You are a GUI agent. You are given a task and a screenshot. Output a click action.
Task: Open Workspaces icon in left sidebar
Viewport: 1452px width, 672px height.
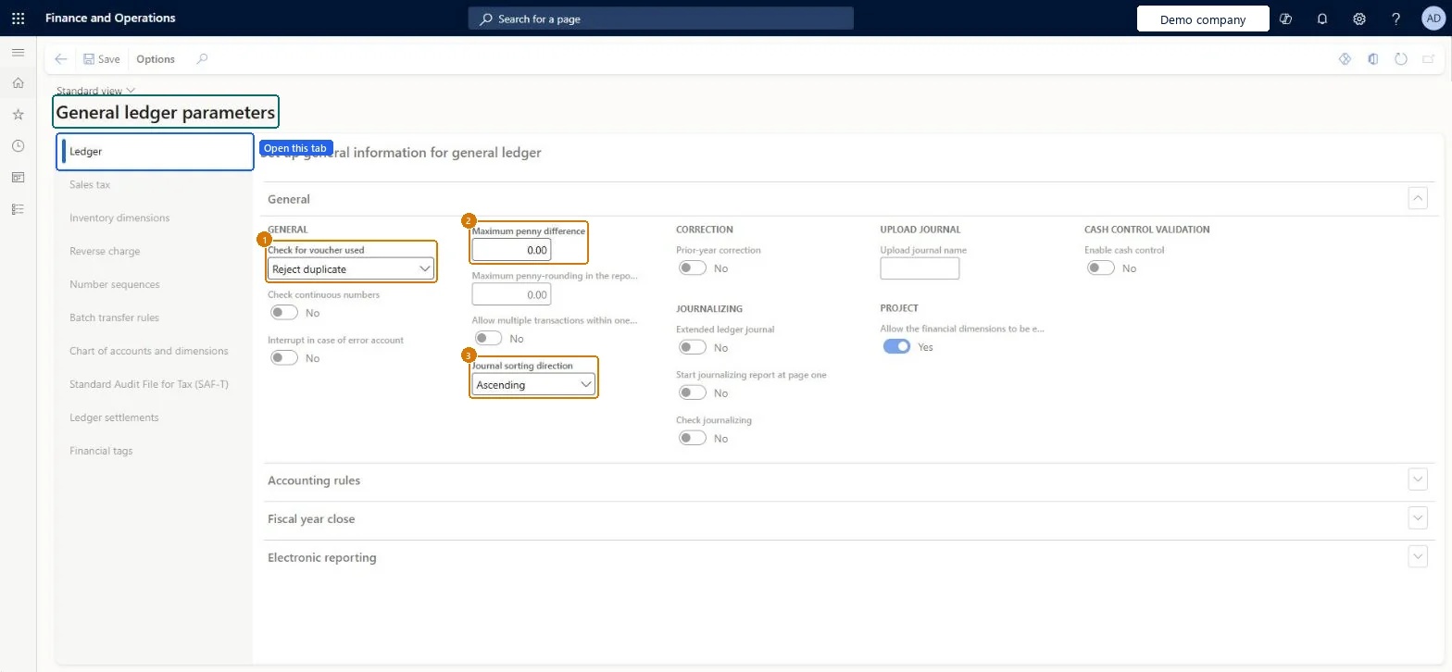click(18, 178)
